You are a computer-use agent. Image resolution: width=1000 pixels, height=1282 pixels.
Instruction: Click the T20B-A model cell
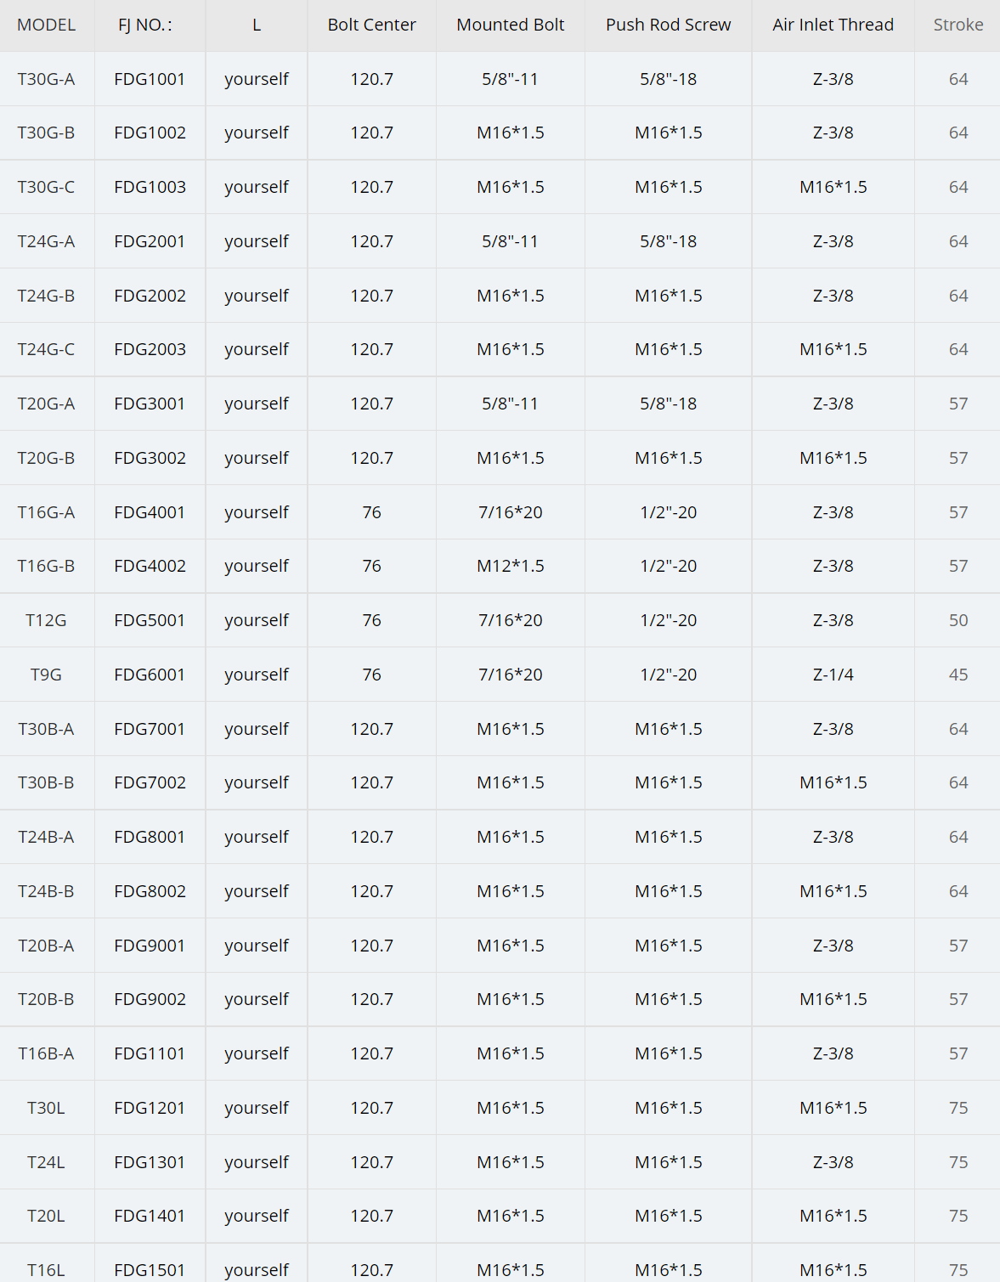click(x=47, y=946)
